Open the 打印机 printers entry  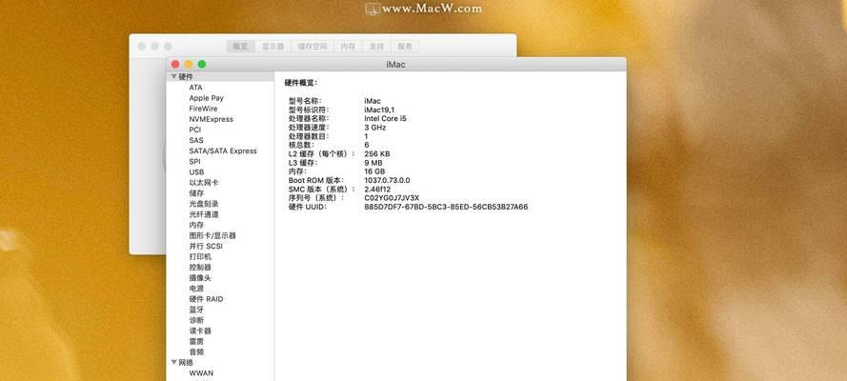coord(200,257)
